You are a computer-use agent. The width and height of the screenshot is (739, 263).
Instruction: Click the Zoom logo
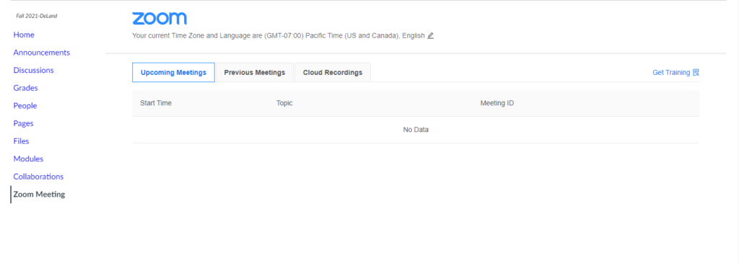(x=159, y=18)
